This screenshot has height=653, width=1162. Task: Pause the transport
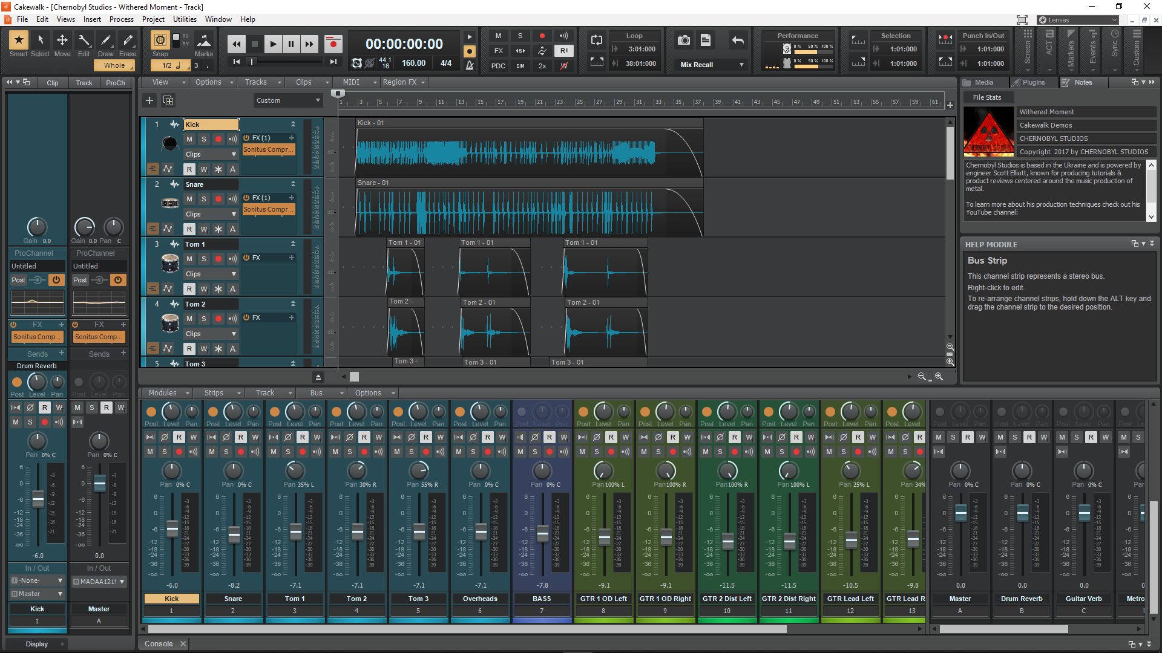291,44
